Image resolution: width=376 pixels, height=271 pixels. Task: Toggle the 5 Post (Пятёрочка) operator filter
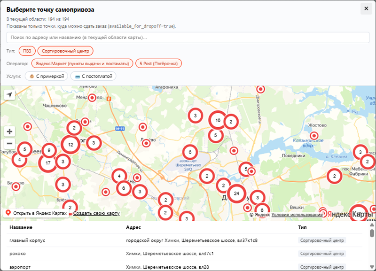(158, 63)
